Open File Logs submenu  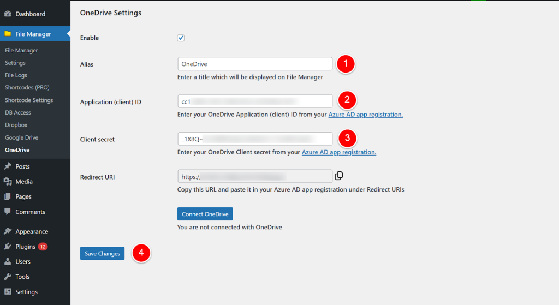16,75
